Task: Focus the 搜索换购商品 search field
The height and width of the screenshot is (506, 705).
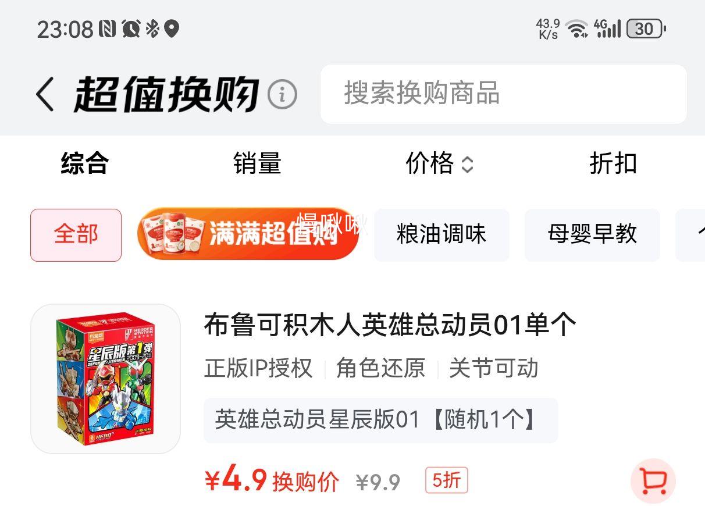Action: point(504,94)
